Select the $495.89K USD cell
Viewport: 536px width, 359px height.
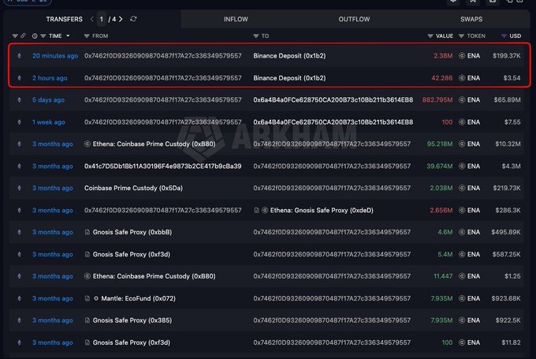(x=506, y=233)
